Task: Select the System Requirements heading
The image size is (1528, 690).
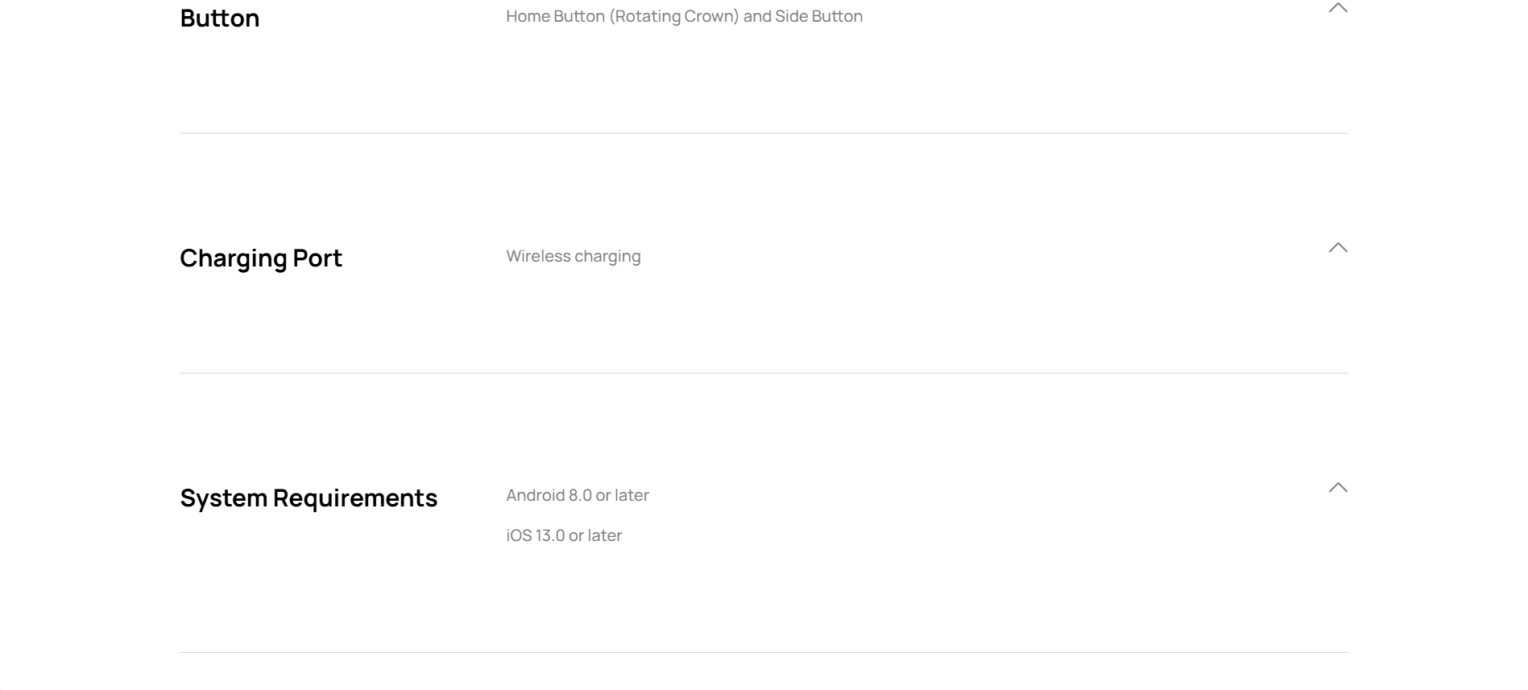Action: coord(308,498)
